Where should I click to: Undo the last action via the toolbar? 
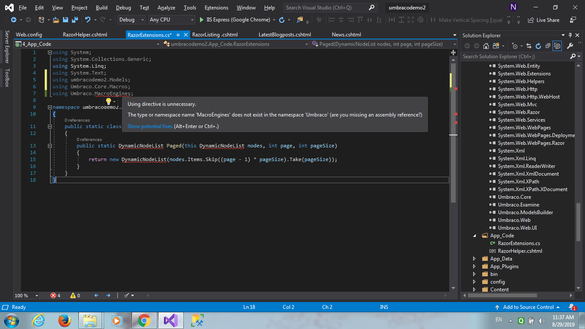tap(88, 20)
